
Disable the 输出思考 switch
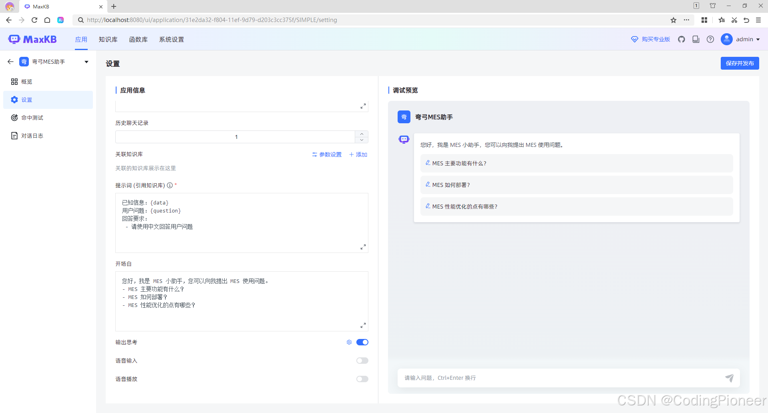(x=362, y=342)
